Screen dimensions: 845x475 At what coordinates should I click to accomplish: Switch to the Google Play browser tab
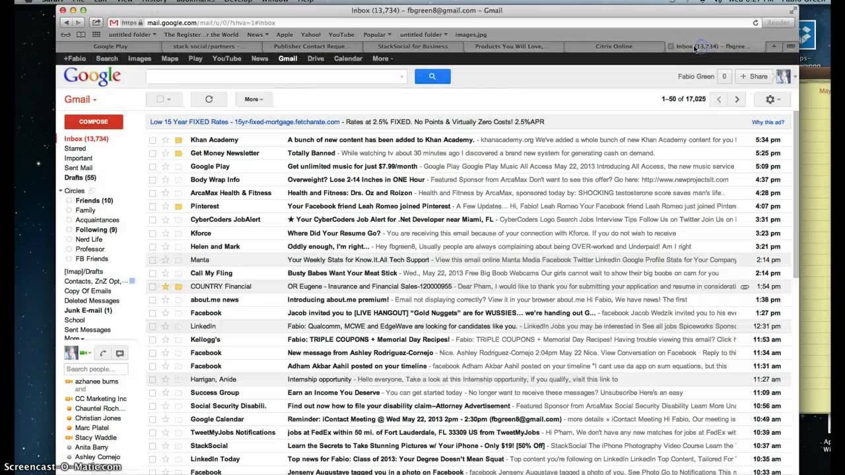tap(110, 46)
